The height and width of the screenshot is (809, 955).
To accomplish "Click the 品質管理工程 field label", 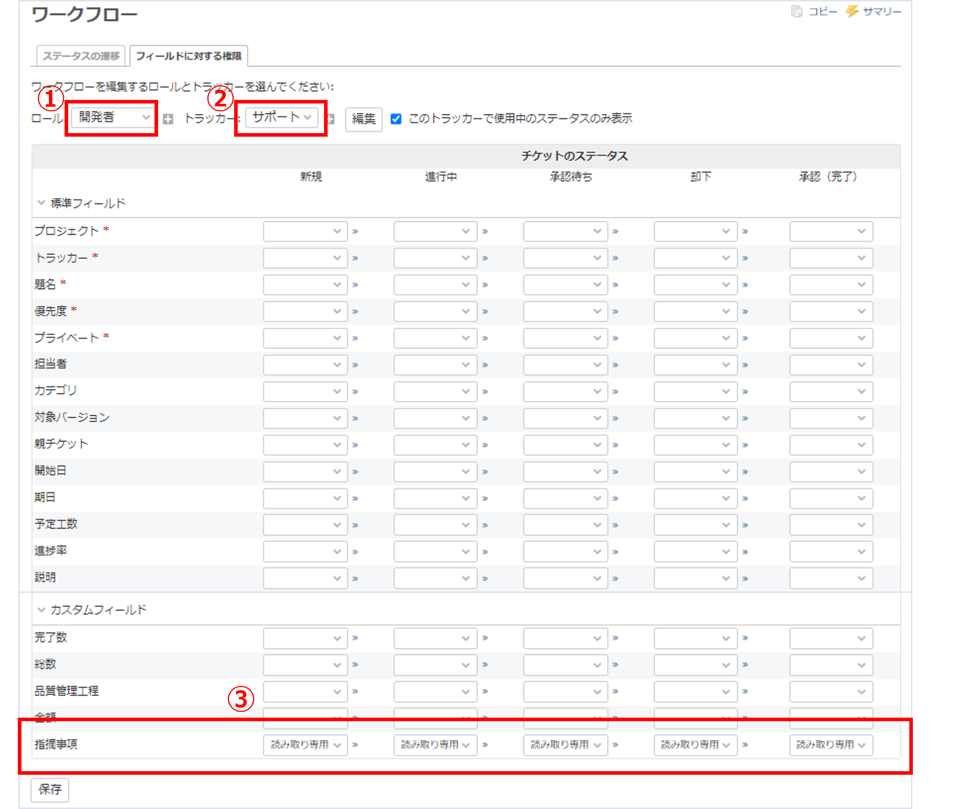I will [66, 691].
